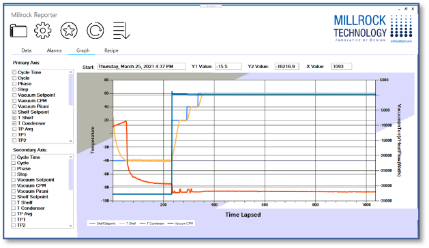
Task: Uncheck T Condenser on Primary Axis
Action: pos(14,123)
